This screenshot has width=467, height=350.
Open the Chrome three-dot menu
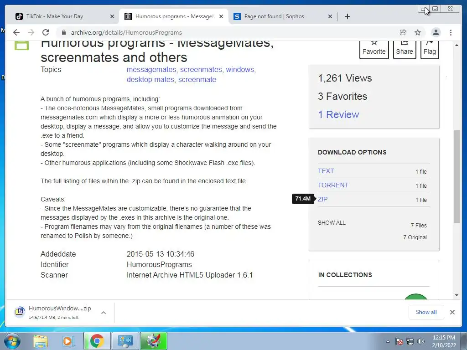[x=451, y=32]
